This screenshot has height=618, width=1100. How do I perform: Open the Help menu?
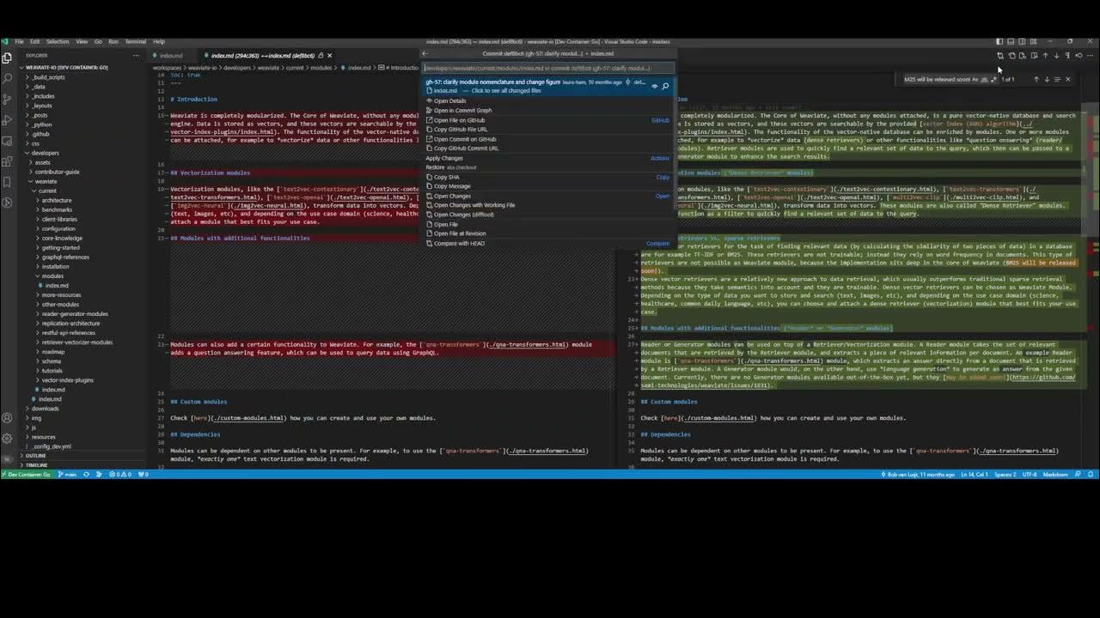point(159,41)
